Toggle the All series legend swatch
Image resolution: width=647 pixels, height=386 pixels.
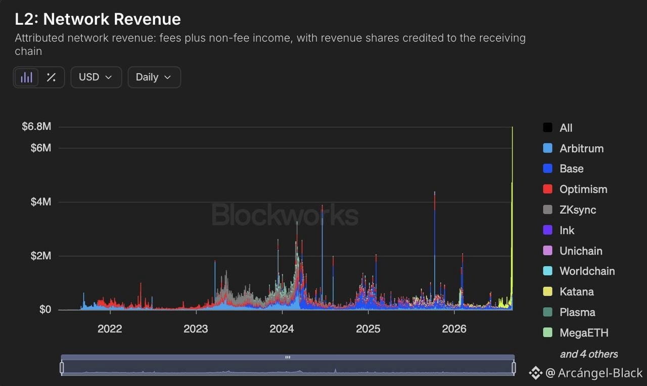547,128
